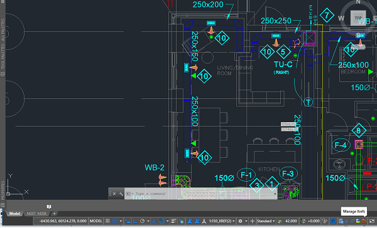Open snap mode settings dropdown arrow
The image size is (377, 228).
(121, 221)
